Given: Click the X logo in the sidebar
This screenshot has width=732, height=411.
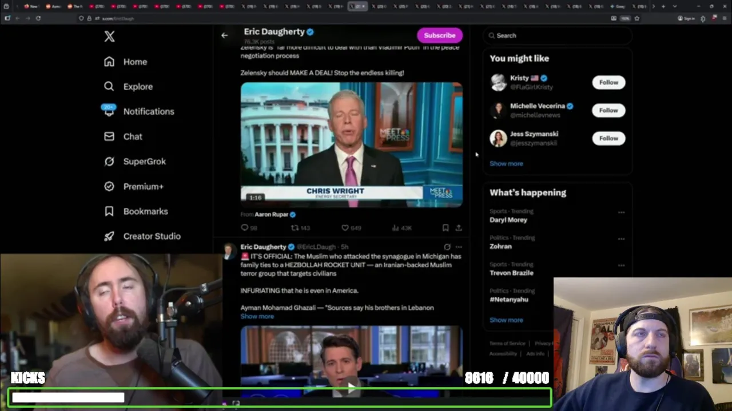Looking at the screenshot, I should point(109,37).
